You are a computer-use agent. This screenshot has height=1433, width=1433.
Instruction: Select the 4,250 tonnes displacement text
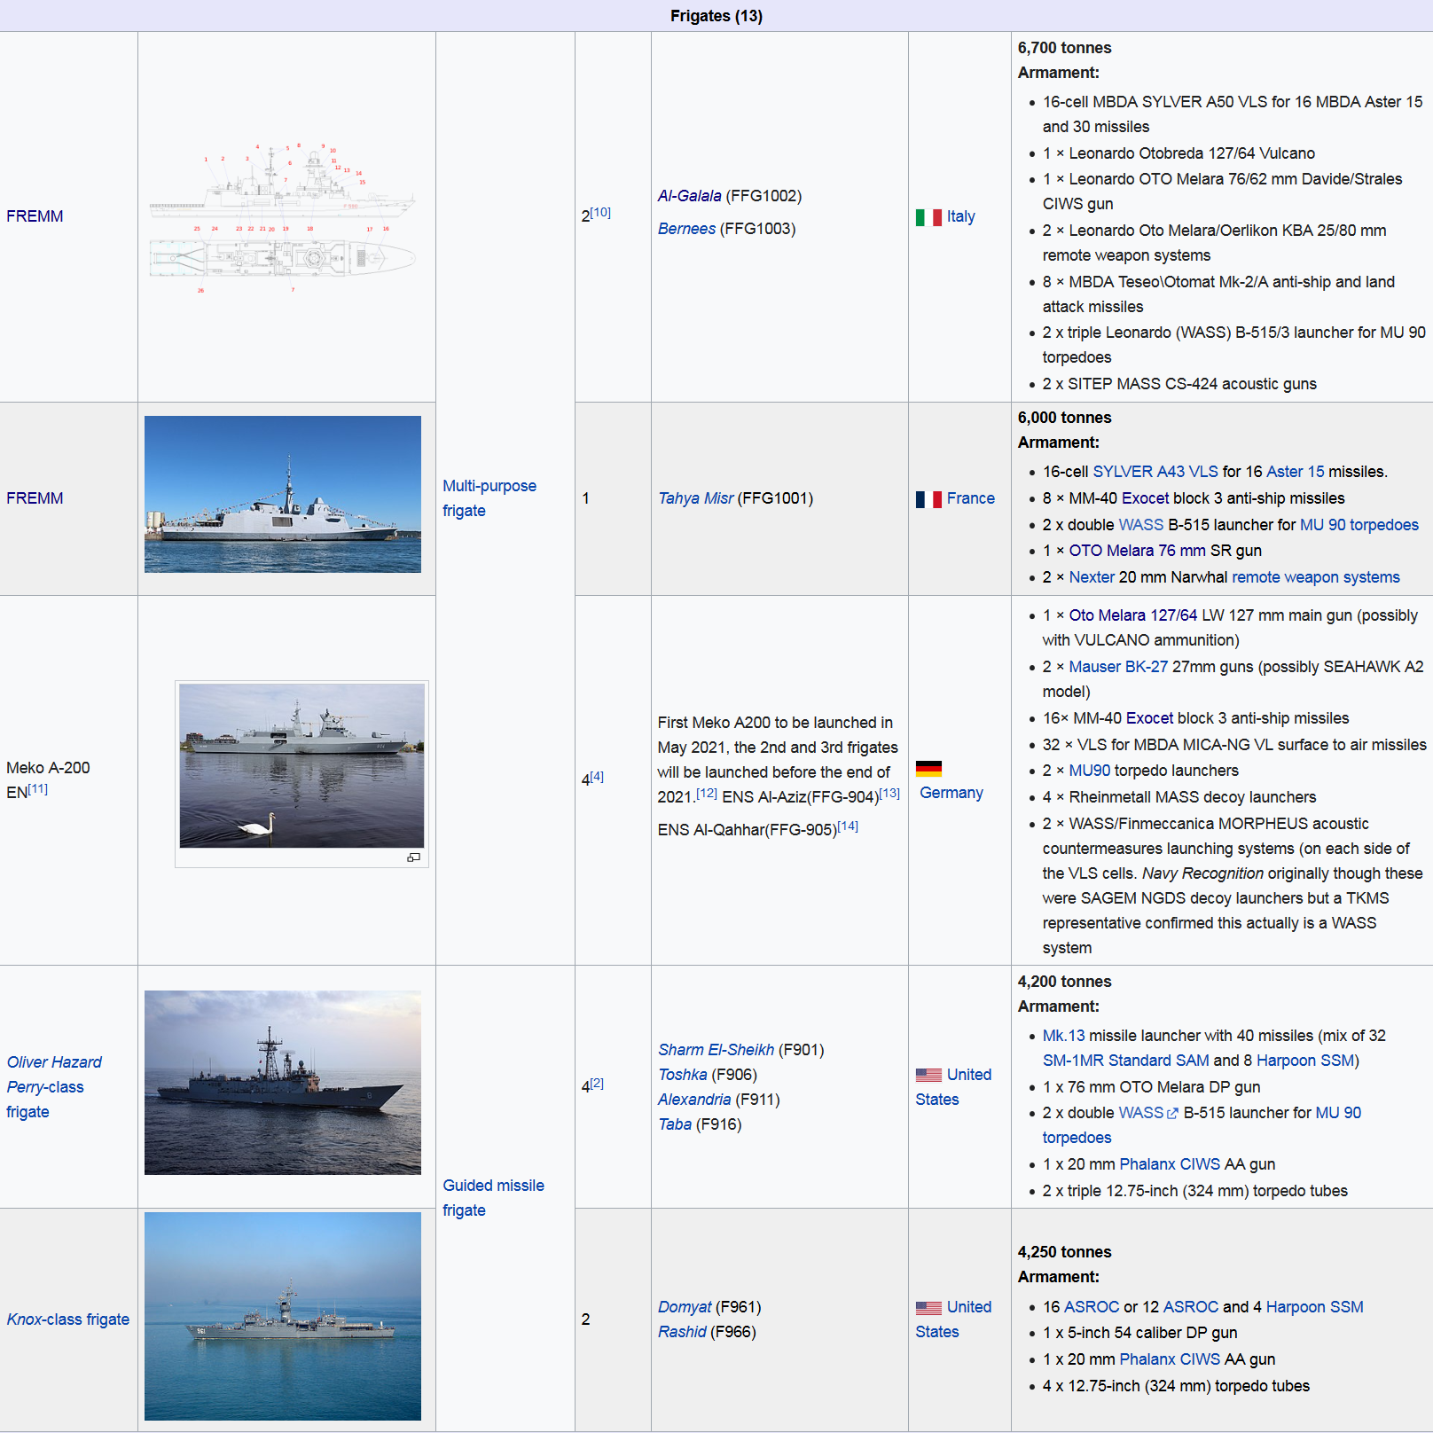pos(1064,1252)
